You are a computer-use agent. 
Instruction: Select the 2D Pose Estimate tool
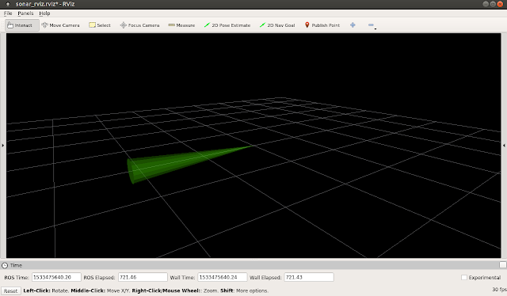point(227,25)
